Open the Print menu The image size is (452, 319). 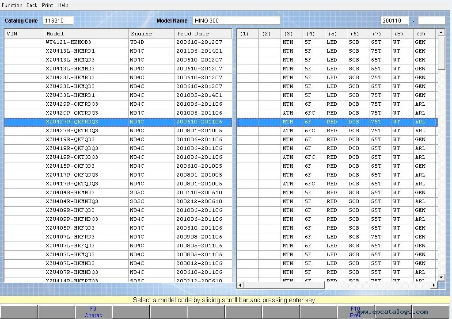click(x=47, y=5)
